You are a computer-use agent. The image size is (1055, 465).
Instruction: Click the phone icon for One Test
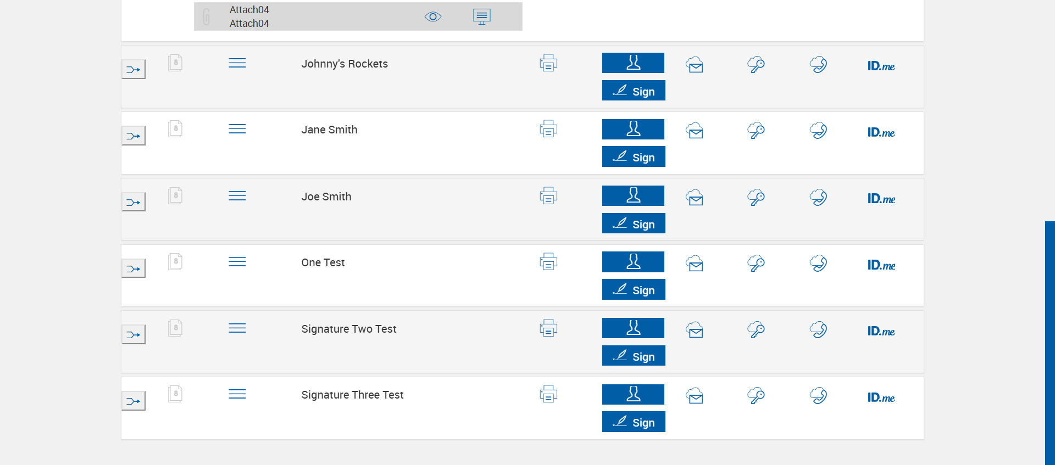pyautogui.click(x=818, y=264)
